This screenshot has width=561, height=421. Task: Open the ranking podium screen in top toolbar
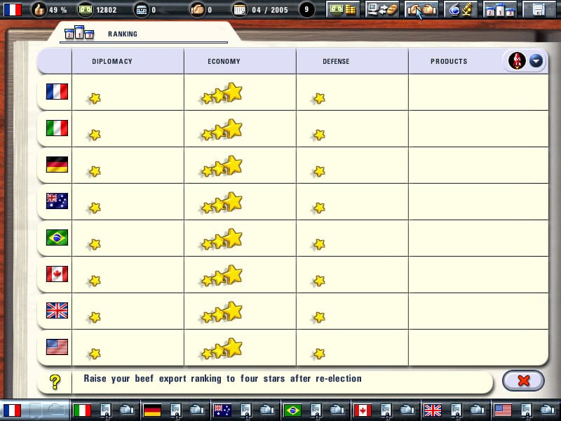[500, 10]
